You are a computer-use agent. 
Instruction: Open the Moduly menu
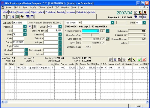pyautogui.click(x=17, y=7)
